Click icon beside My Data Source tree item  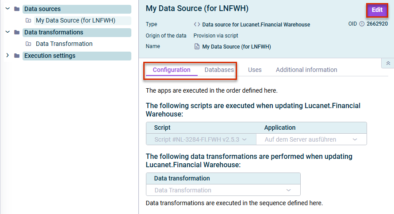click(28, 21)
